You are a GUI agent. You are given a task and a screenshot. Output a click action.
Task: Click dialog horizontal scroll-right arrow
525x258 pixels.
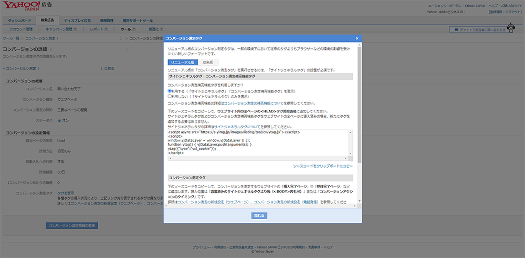355,206
